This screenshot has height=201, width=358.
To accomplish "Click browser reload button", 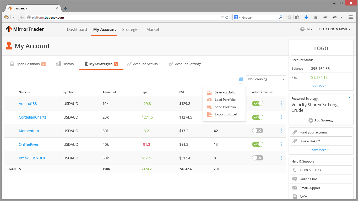I will click(x=227, y=17).
